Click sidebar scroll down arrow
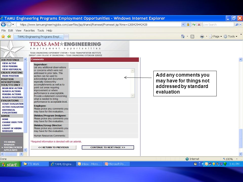Image resolution: width=243 pixels, height=182 pixels. [25, 150]
